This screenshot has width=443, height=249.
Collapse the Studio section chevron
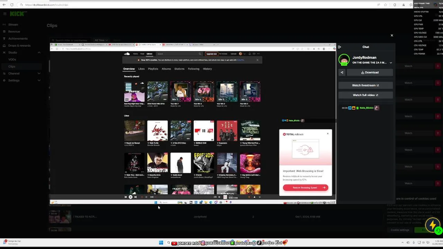coord(39,53)
